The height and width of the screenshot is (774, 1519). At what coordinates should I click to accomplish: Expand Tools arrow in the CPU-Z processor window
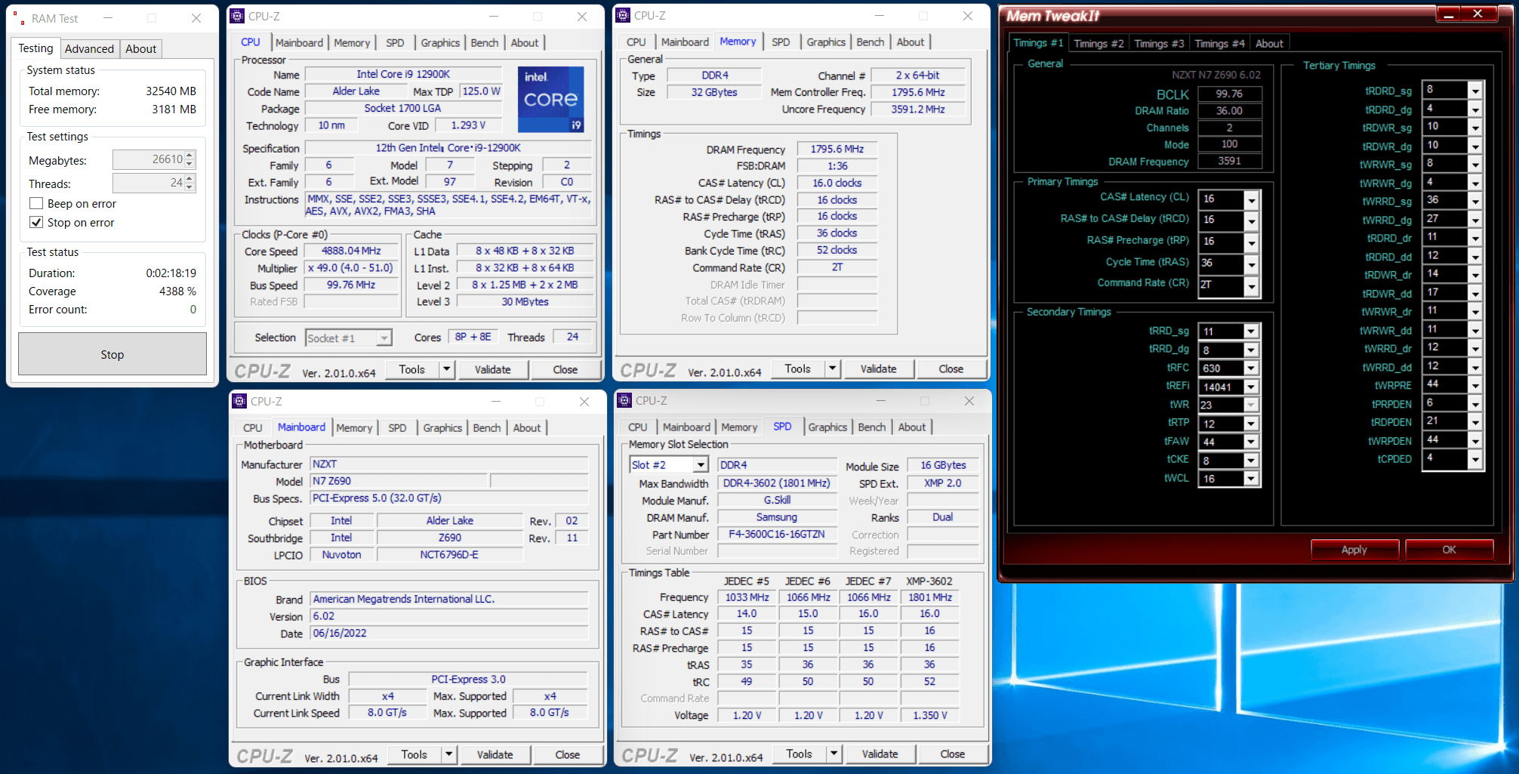(x=447, y=369)
